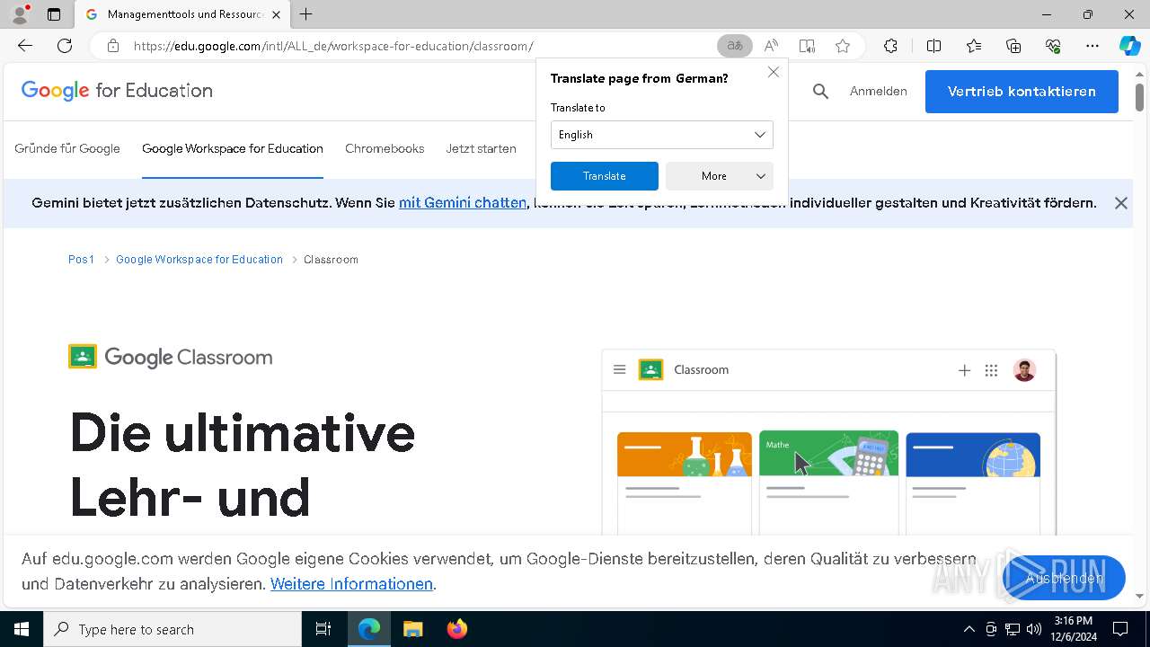Image resolution: width=1150 pixels, height=647 pixels.
Task: Close the Managementtools tab
Action: pyautogui.click(x=277, y=14)
